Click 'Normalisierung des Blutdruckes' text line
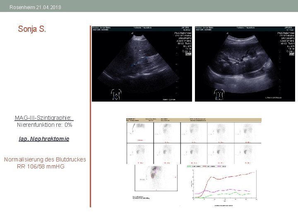The height and width of the screenshot is (223, 298). point(45,159)
